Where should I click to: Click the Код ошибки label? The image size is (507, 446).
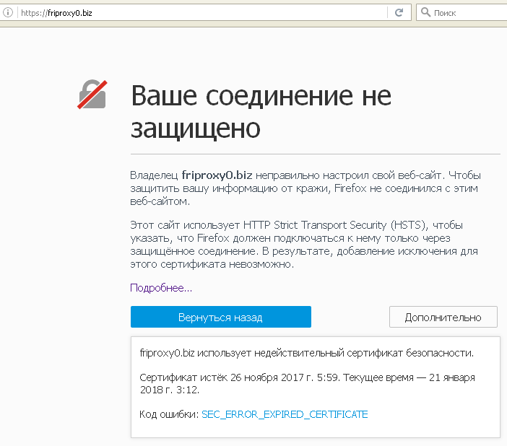[169, 414]
